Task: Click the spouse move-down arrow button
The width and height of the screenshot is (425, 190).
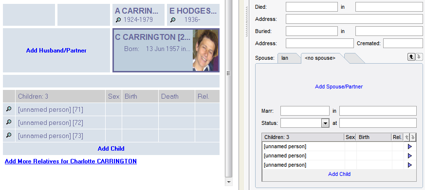Action: [419, 56]
